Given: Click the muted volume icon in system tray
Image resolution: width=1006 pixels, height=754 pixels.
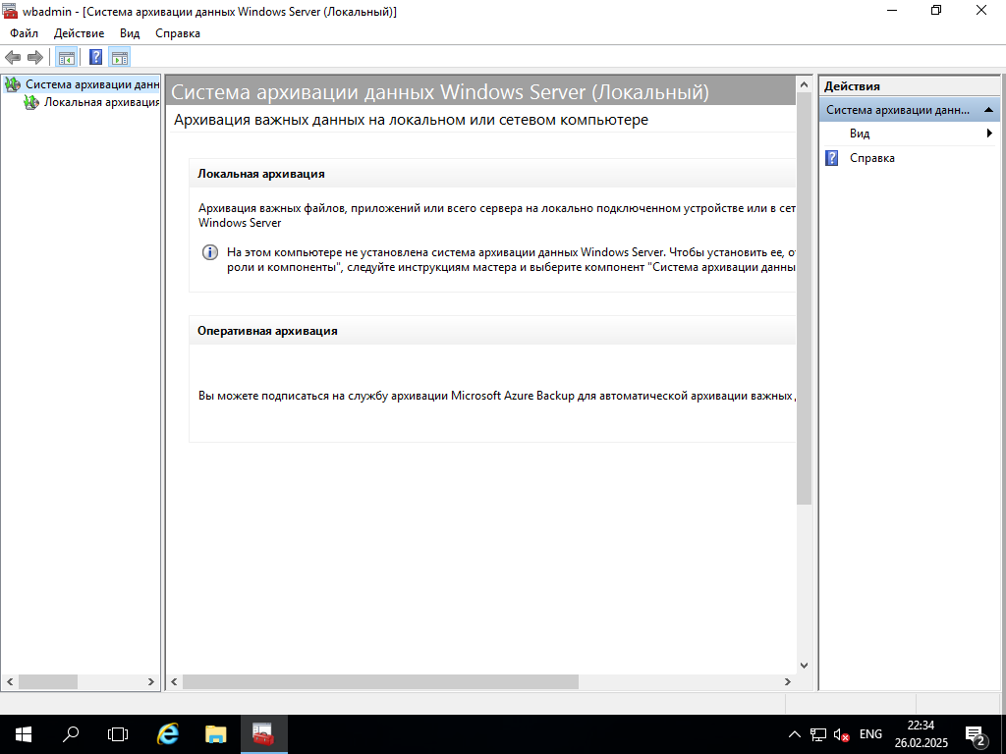Looking at the screenshot, I should pyautogui.click(x=842, y=734).
